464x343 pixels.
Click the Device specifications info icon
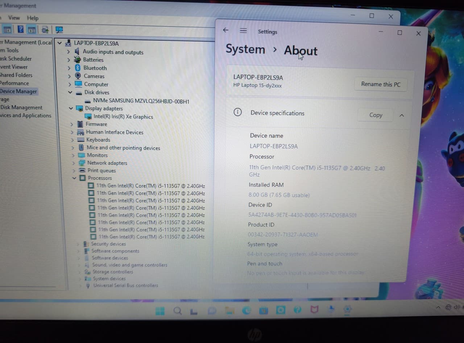[x=237, y=112]
